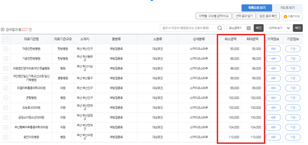This screenshot has height=145, width=308.
Task: Open the 최소금액↑ sort dropdown
Action: [x=239, y=28]
